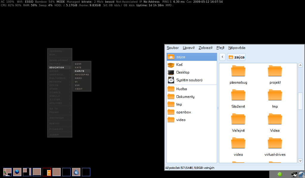Open the Upravit menu
305x178 pixels.
(x=189, y=48)
